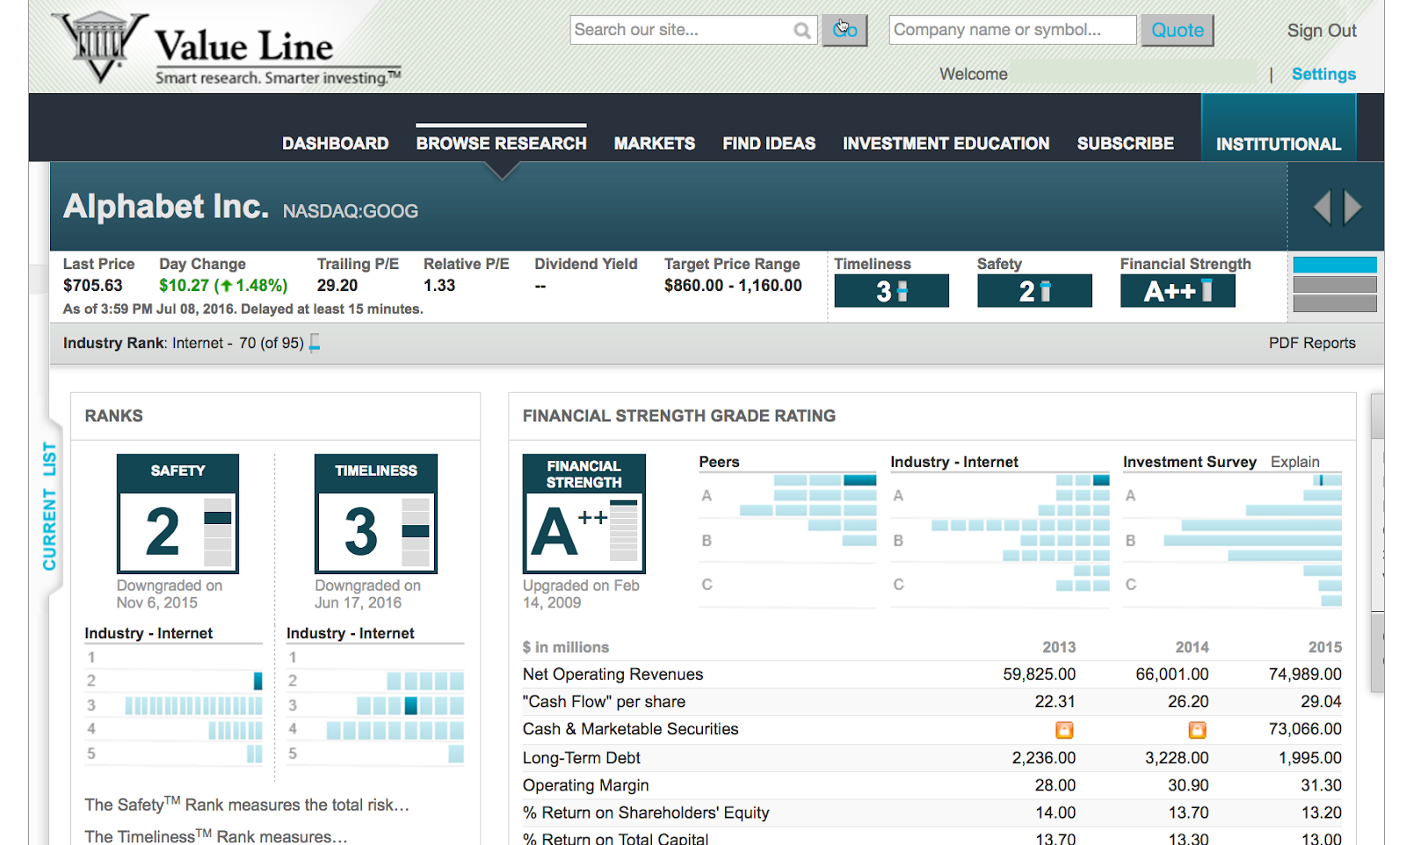Go to the MARKETS section

[655, 143]
